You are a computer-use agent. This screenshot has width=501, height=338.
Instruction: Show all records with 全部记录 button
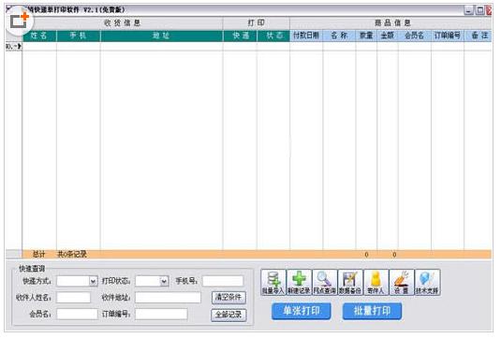pyautogui.click(x=228, y=315)
